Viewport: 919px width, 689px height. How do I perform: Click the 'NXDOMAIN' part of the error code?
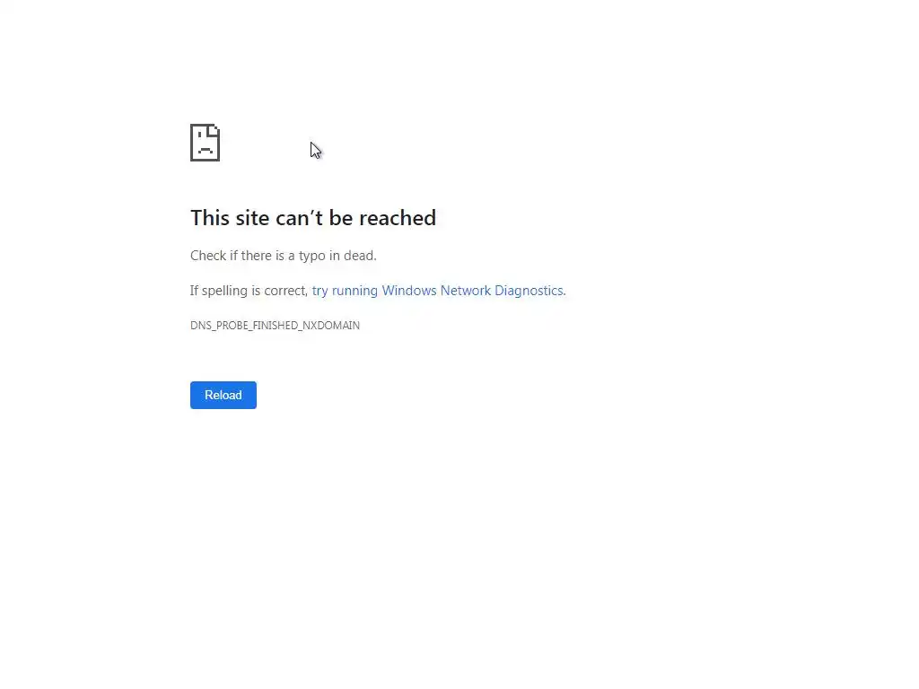tap(331, 325)
